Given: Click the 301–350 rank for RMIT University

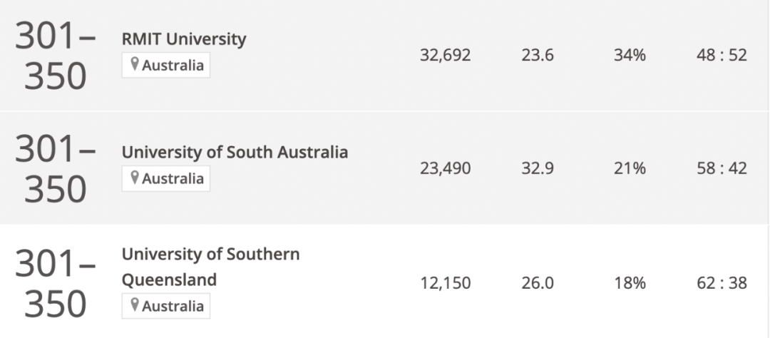Looking at the screenshot, I should pos(55,55).
